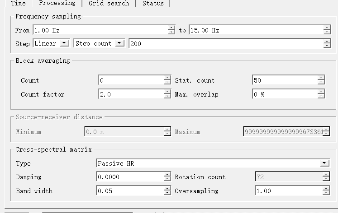Adjust the Count factor spinner arrows
Image resolution: width=338 pixels, height=213 pixels.
[167, 94]
